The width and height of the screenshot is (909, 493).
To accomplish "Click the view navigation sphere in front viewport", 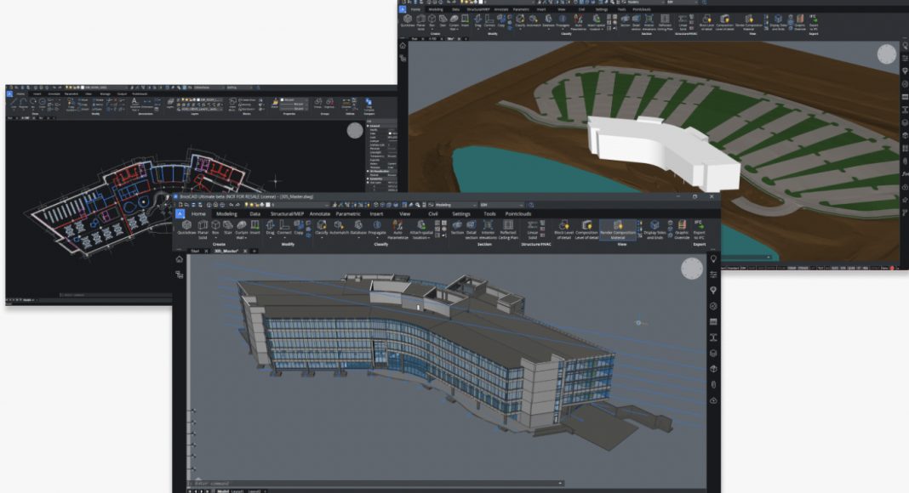I will pyautogui.click(x=693, y=269).
